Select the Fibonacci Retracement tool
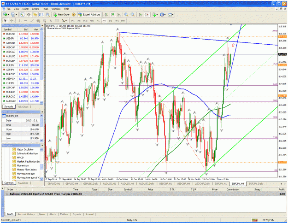 pyautogui.click(x=44, y=21)
